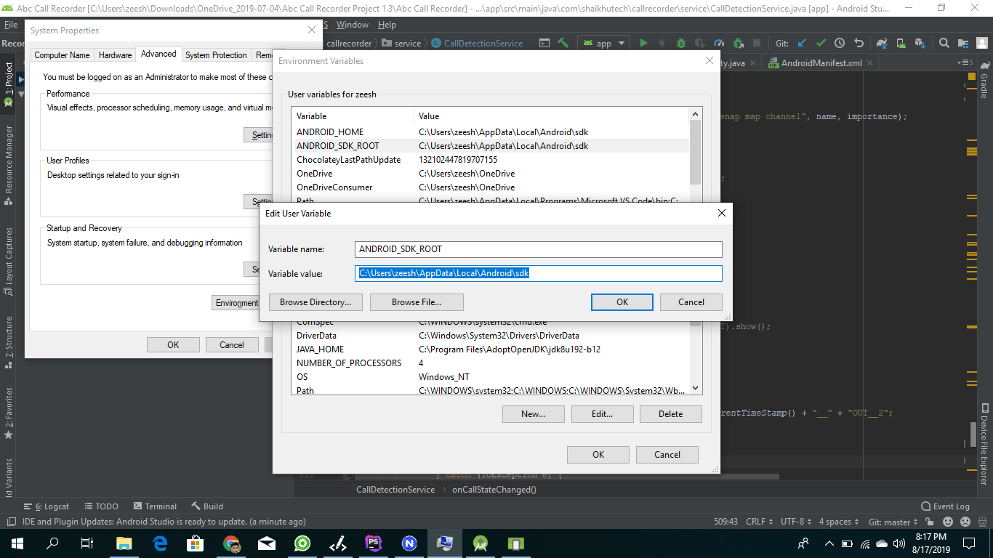Click onCallStateChanged() in the breadcrumb bar

pos(494,490)
